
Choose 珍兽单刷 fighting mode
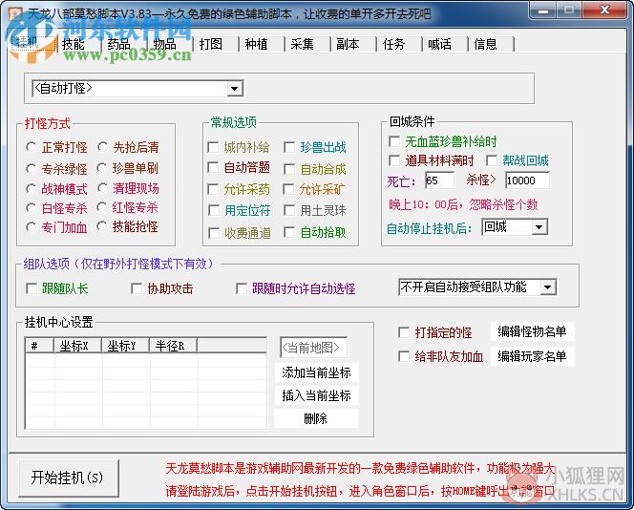tap(103, 167)
